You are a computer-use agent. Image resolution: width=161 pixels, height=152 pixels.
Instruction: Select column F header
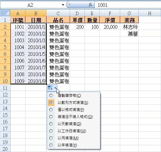pyautogui.click(x=110, y=13)
